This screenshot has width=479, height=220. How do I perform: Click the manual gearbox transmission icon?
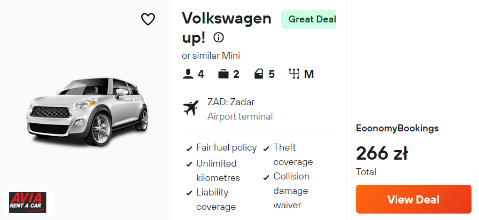tap(294, 74)
